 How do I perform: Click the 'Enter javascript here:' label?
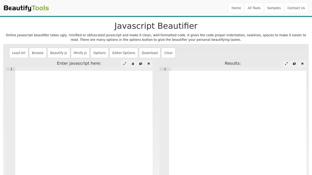pos(79,63)
